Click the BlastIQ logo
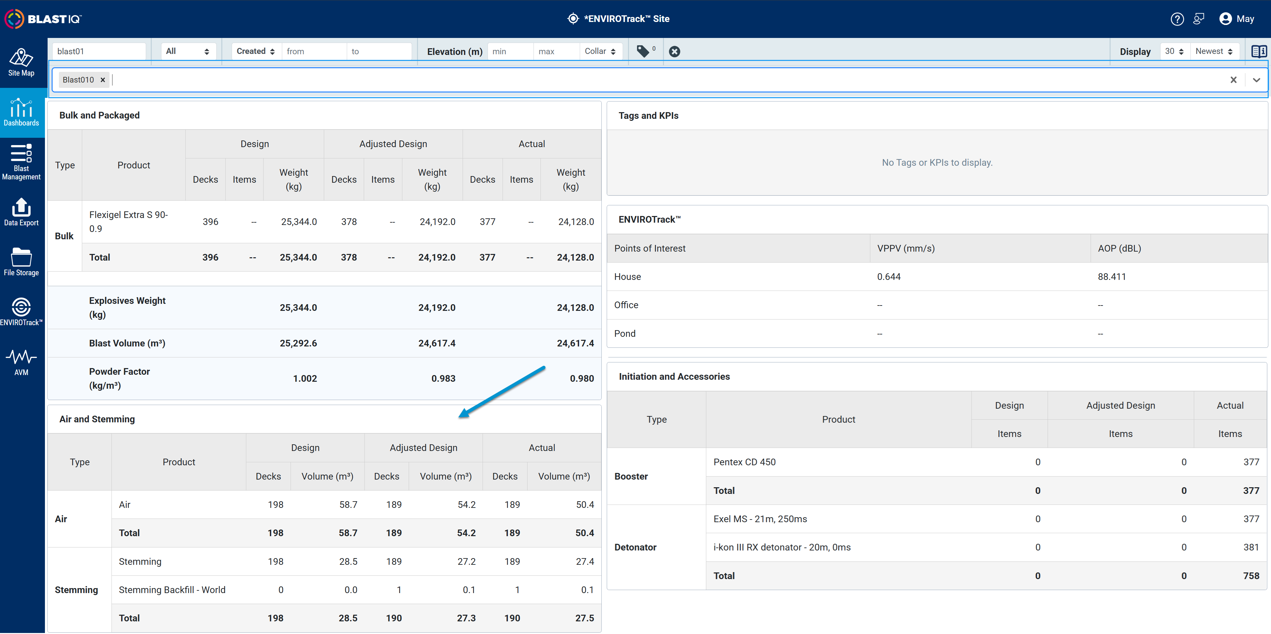This screenshot has width=1271, height=634. click(43, 19)
